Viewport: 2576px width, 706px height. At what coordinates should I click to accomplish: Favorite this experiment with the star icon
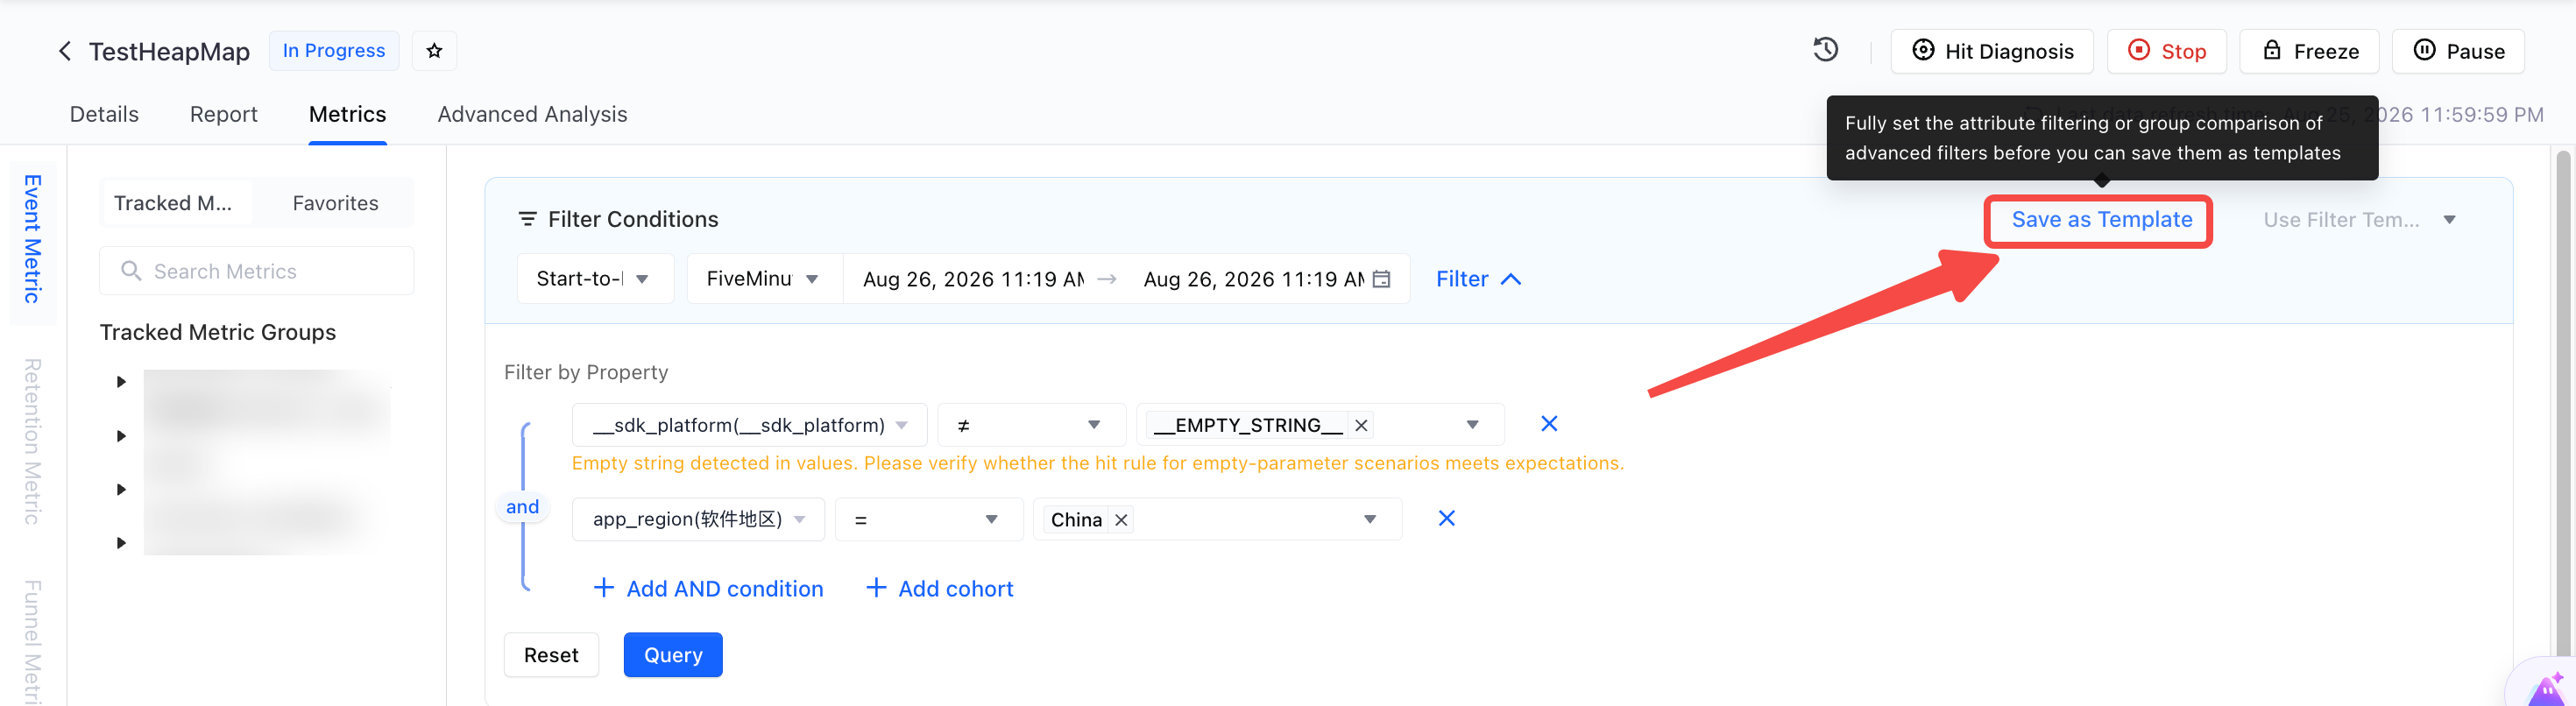pos(434,51)
